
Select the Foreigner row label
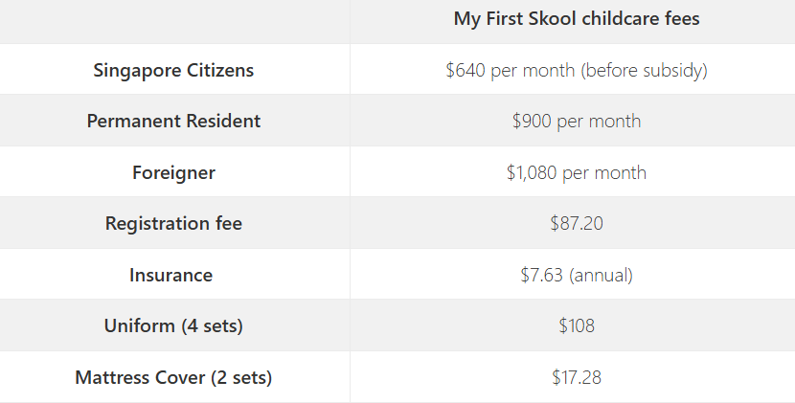(x=173, y=172)
